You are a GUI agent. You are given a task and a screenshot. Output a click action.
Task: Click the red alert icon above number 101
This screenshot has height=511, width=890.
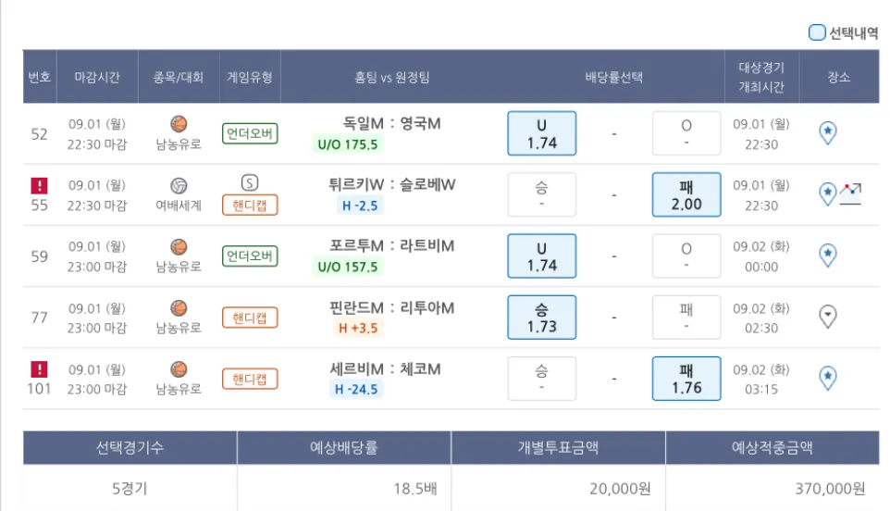coord(39,368)
